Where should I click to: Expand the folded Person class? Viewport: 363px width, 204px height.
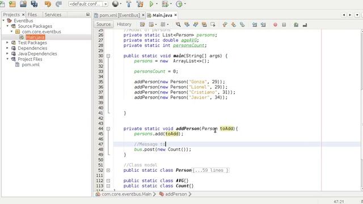coord(108,170)
